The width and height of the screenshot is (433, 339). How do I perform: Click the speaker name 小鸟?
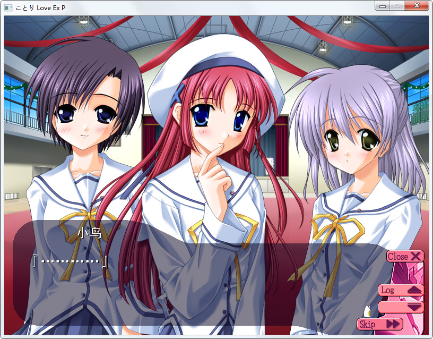[89, 233]
